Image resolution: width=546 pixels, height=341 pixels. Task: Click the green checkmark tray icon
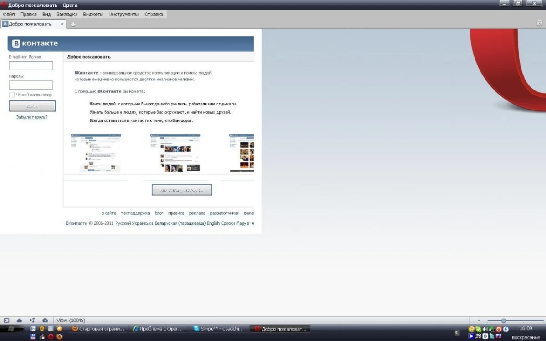pos(479,329)
